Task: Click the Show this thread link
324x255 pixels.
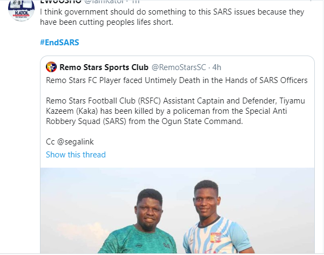Action: [x=76, y=155]
